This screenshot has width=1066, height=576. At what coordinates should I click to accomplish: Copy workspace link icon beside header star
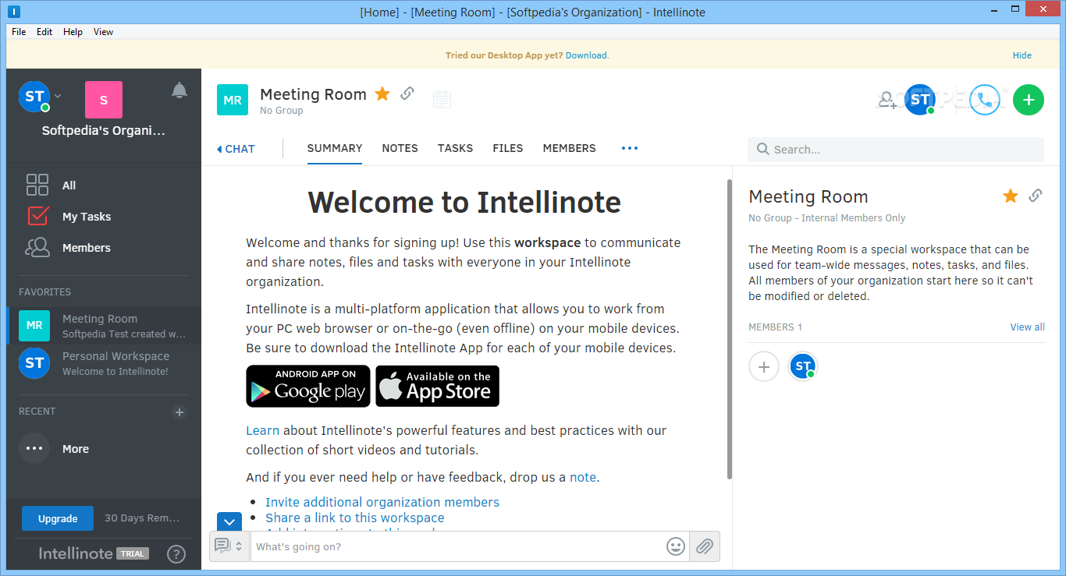coord(407,94)
